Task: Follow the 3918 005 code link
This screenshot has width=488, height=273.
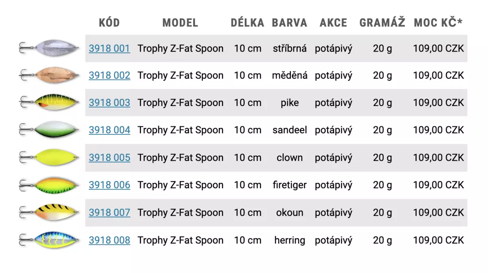Action: (109, 158)
